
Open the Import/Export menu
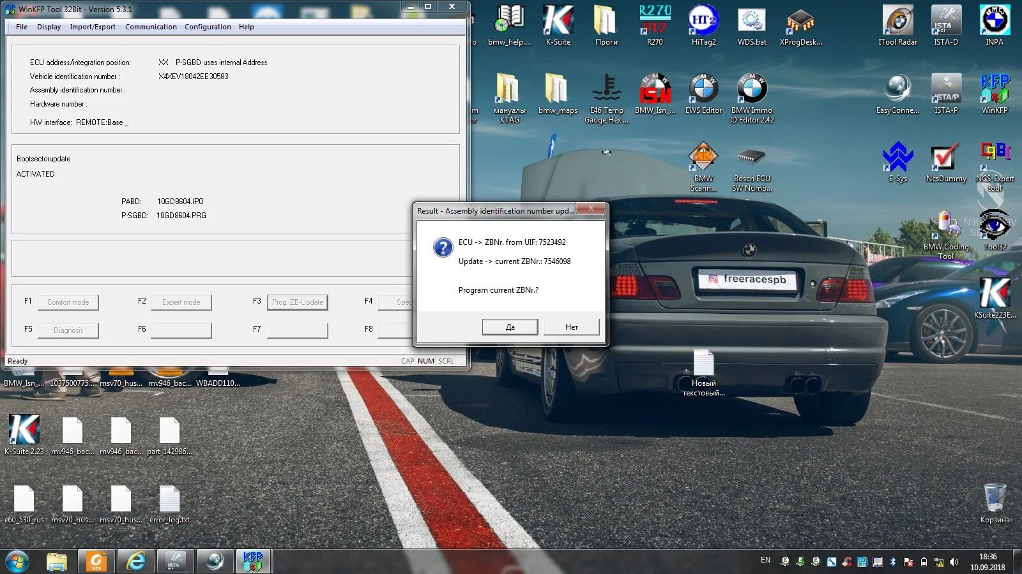tap(93, 27)
